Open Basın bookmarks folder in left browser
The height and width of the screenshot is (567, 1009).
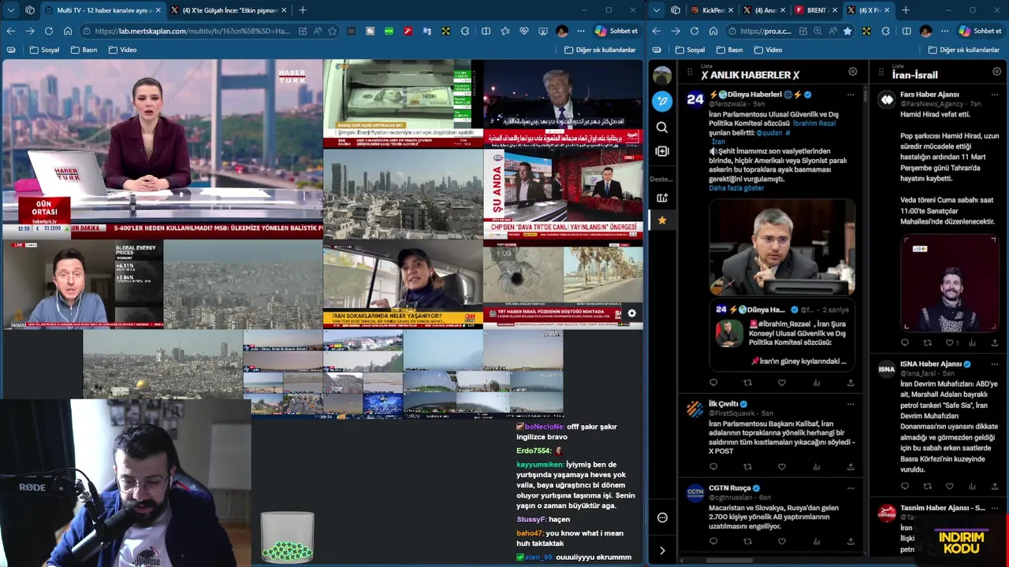[84, 50]
